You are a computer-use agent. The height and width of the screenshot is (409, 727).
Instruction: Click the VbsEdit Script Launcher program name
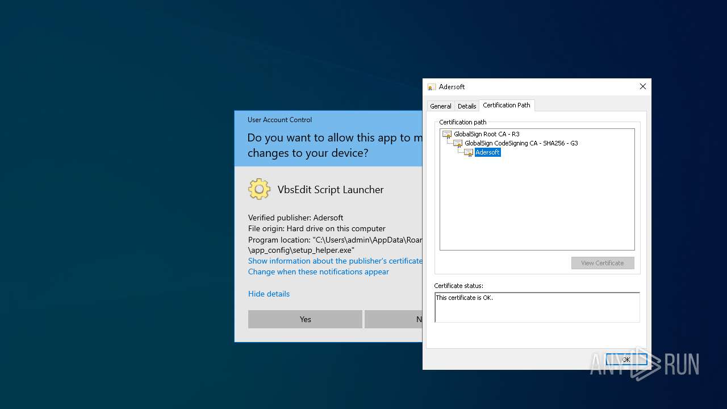click(x=331, y=190)
